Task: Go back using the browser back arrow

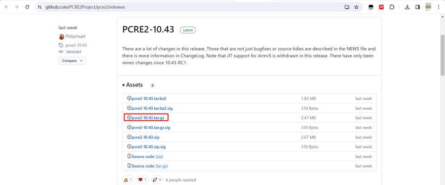Action: [6, 7]
